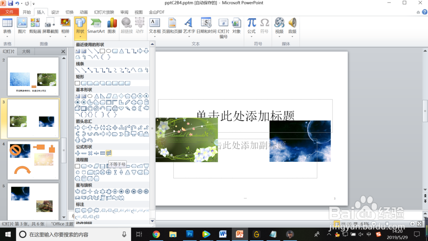This screenshot has height=241, width=428.
Task: Open the SmartArt insert button
Action: [96, 26]
